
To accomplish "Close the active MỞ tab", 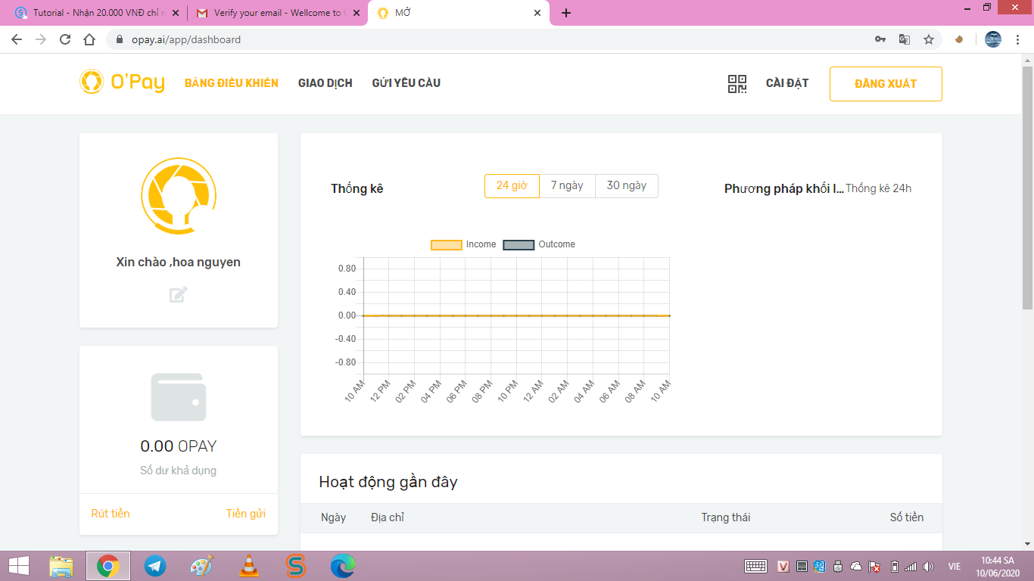I will pos(537,13).
